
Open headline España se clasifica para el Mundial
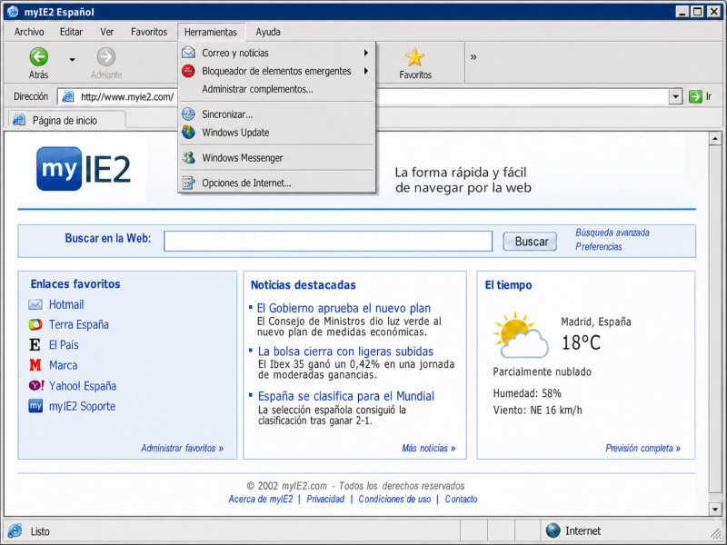346,396
